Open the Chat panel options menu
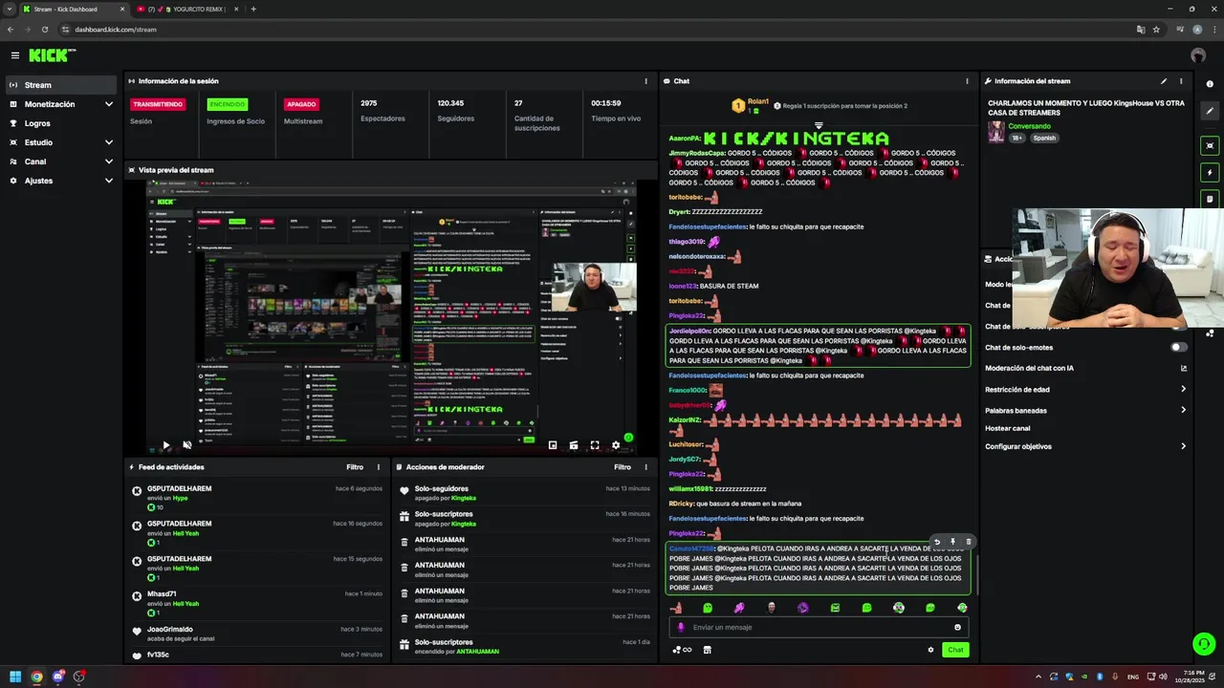This screenshot has width=1224, height=688. pos(967,81)
